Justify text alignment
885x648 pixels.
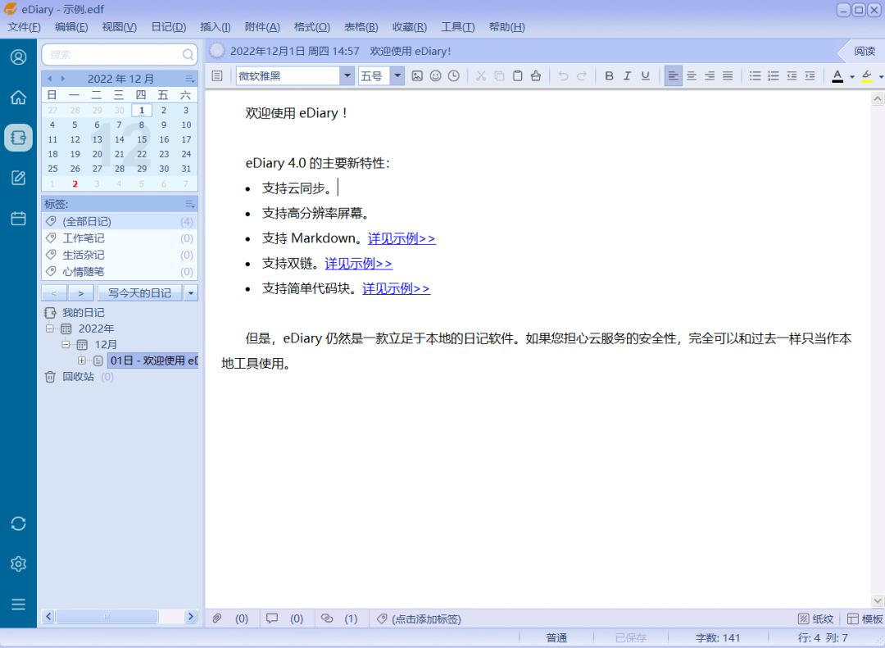coord(728,75)
